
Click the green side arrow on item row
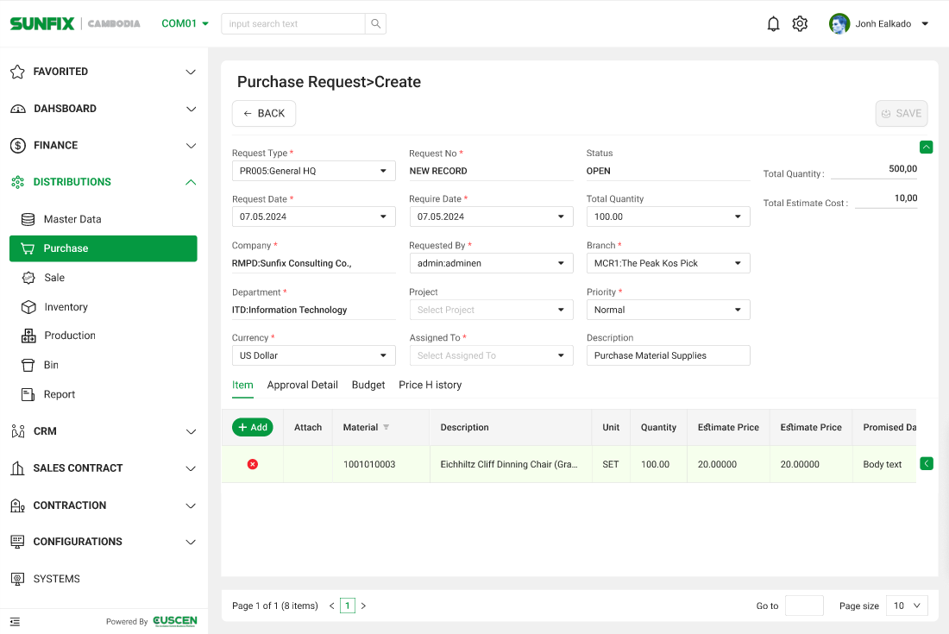tap(927, 464)
